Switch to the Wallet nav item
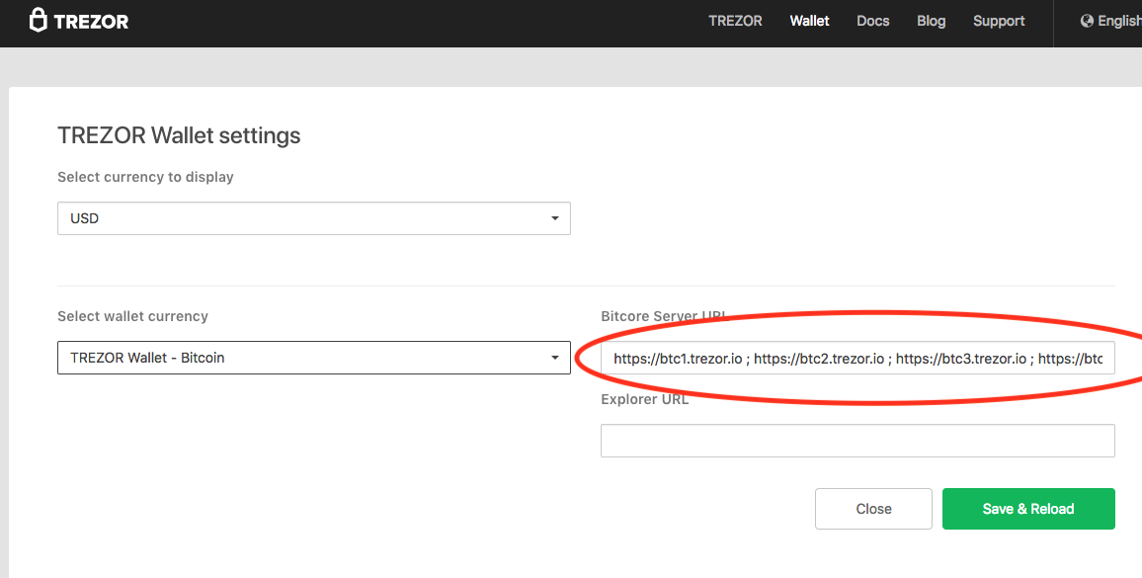The image size is (1142, 578). 809,21
